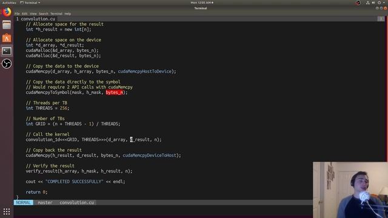The image size is (388, 218).
Task: Open the clock and calendar panel
Action: [202, 2]
